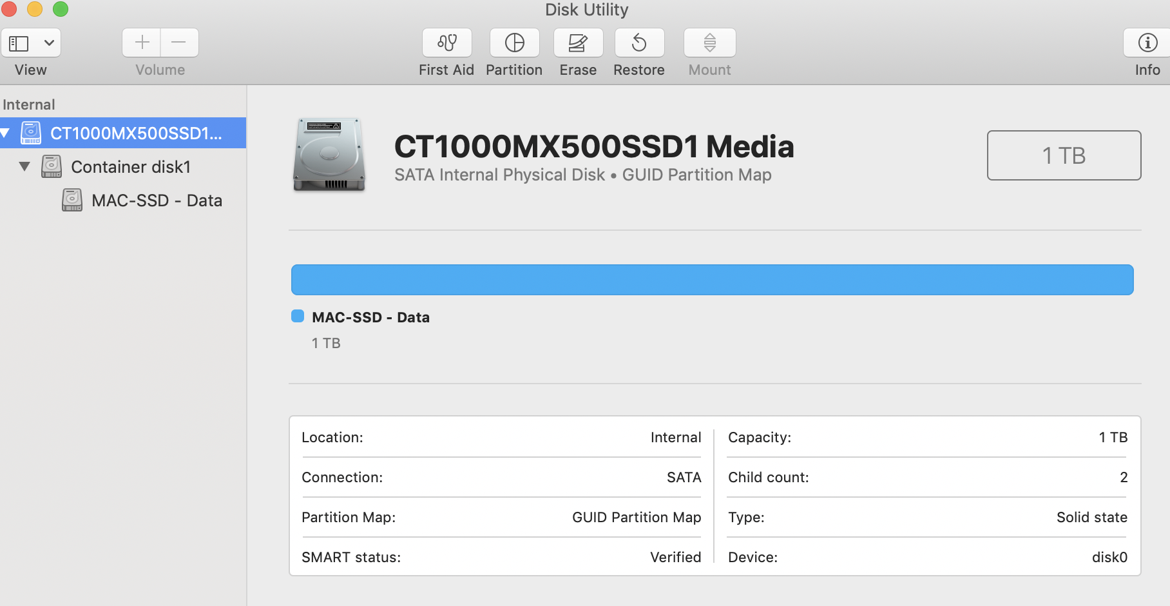Click the Internal sidebar section header
The image size is (1170, 606).
coord(29,104)
